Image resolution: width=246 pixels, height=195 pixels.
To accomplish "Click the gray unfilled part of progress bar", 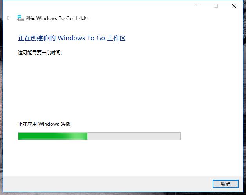I will (x=134, y=136).
